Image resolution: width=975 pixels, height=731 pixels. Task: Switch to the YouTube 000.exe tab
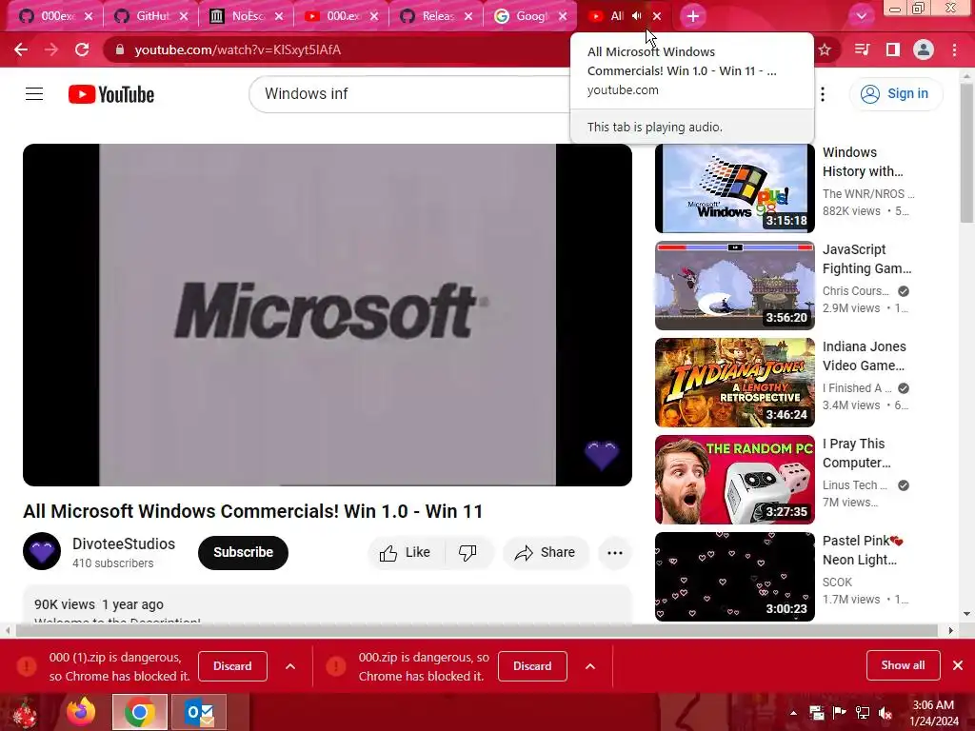pyautogui.click(x=342, y=16)
